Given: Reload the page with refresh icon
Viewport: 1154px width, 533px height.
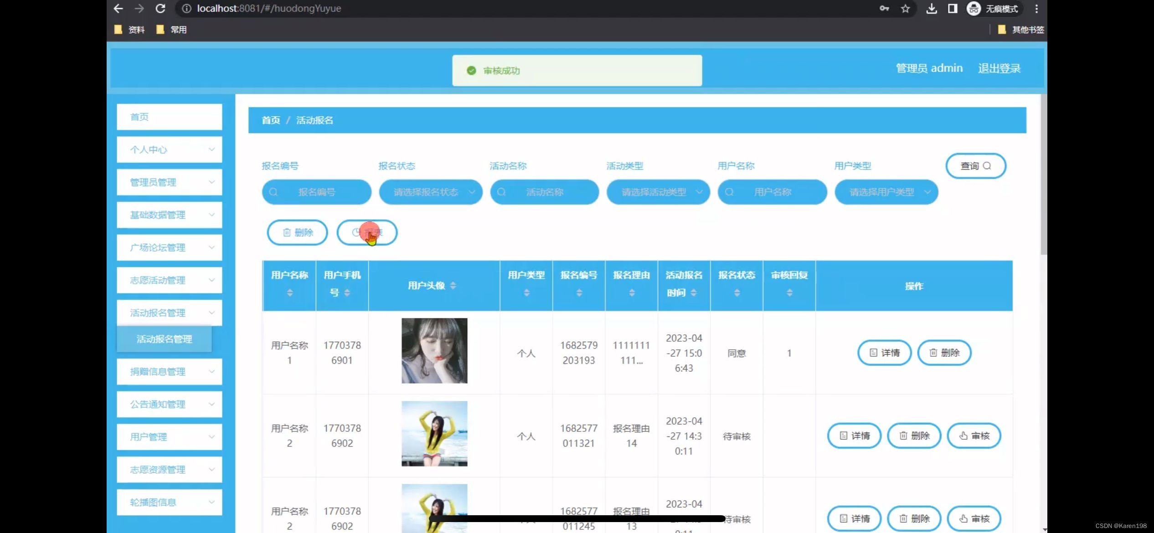Looking at the screenshot, I should 160,8.
